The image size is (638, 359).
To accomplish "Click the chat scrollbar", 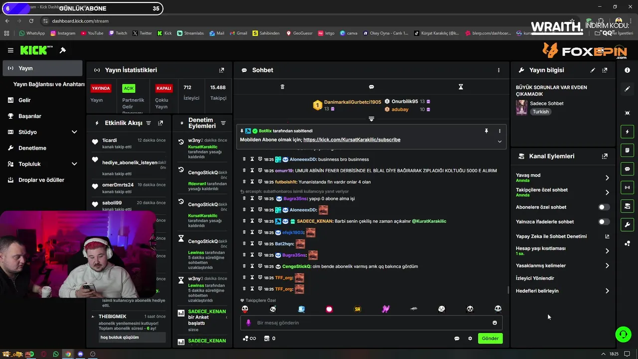I will tap(508, 290).
